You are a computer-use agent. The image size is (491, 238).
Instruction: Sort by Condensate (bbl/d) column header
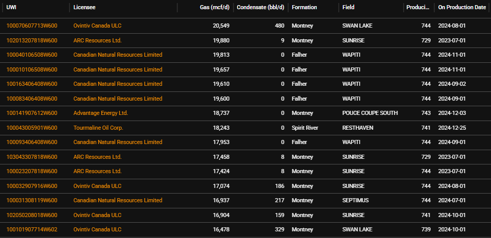(260, 8)
